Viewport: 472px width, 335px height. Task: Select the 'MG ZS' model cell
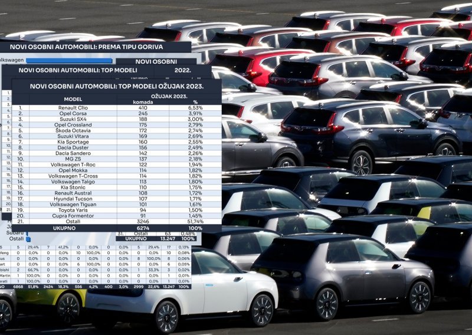point(73,159)
